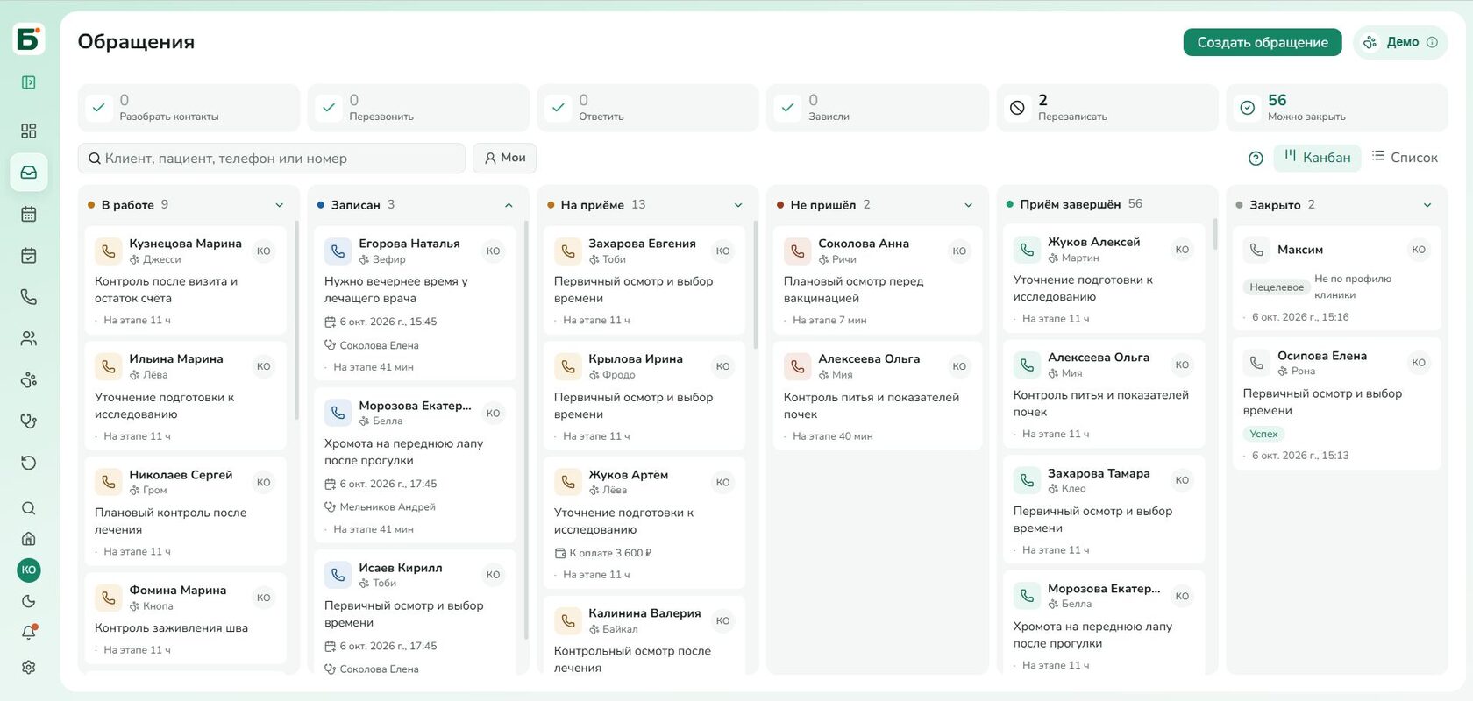Filter by the Перезаписать 2 tile
Viewport: 1473px width, 701px height.
click(1107, 108)
